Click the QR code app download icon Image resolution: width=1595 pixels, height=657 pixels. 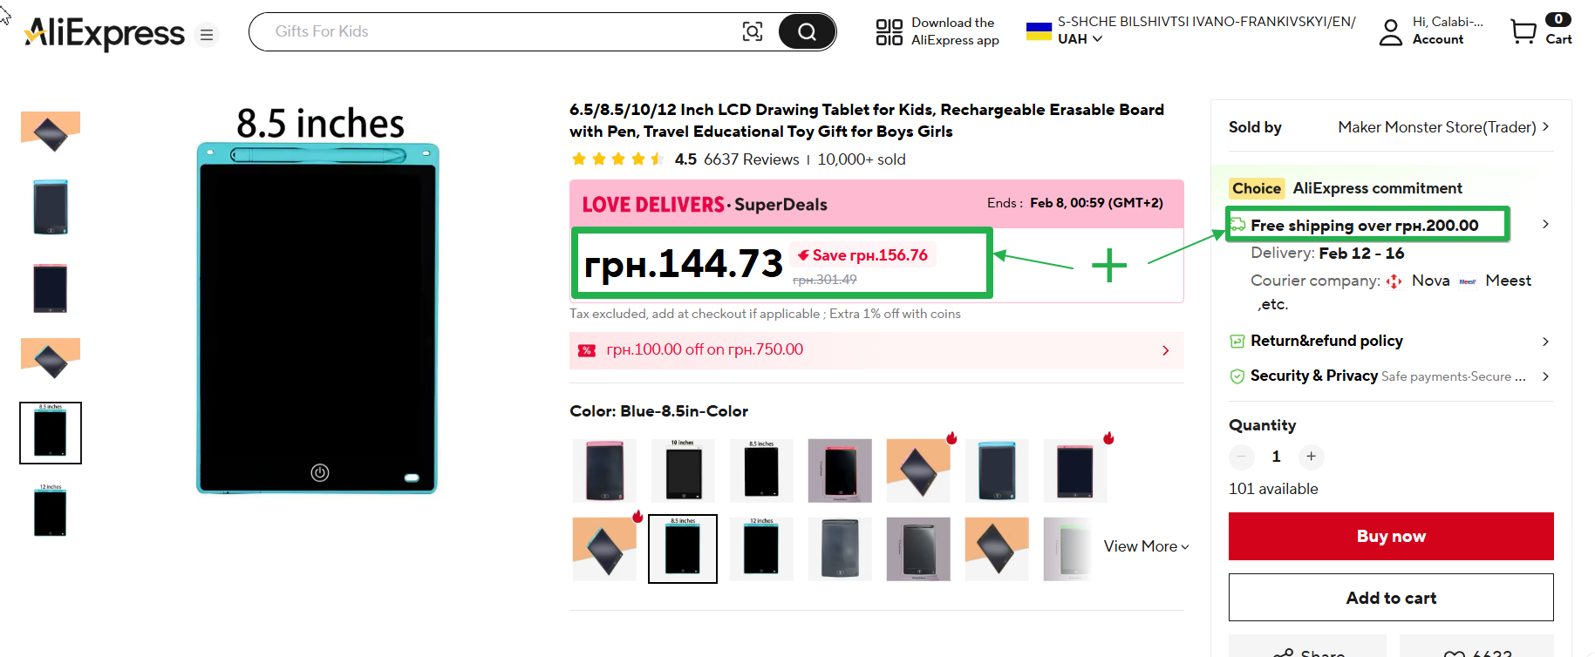pyautogui.click(x=889, y=32)
